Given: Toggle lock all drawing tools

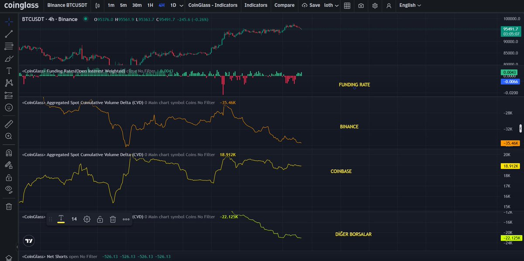Looking at the screenshot, I should [9, 177].
